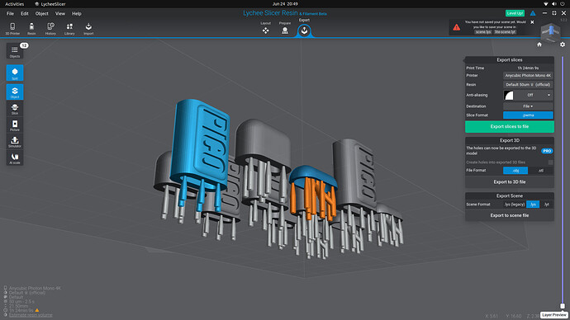Toggle the At scale view tool

pyautogui.click(x=15, y=158)
